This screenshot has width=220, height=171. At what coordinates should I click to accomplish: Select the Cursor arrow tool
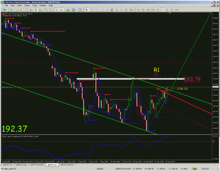pyautogui.click(x=87, y=10)
